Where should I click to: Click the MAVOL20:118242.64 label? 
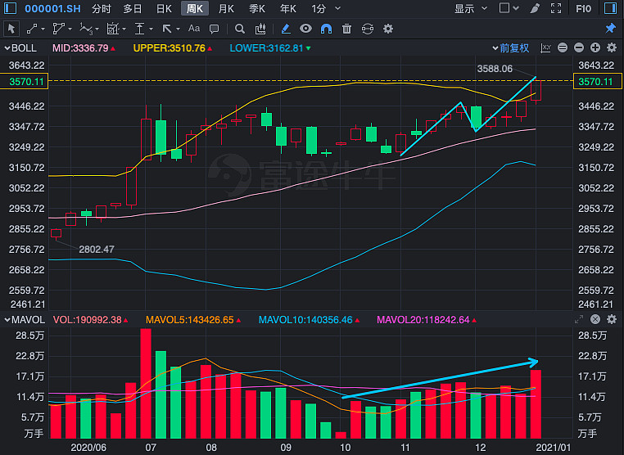[423, 320]
